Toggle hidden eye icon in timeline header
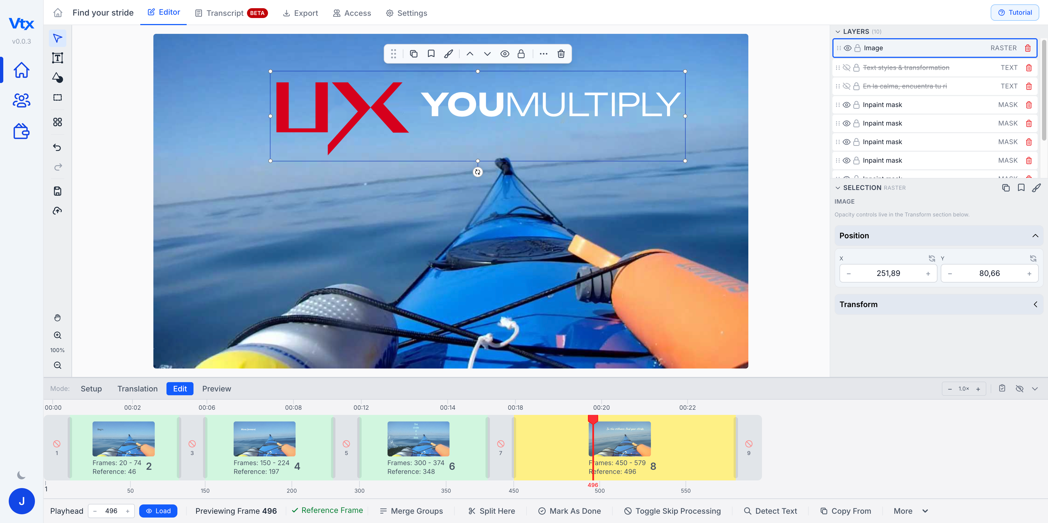 point(1019,388)
